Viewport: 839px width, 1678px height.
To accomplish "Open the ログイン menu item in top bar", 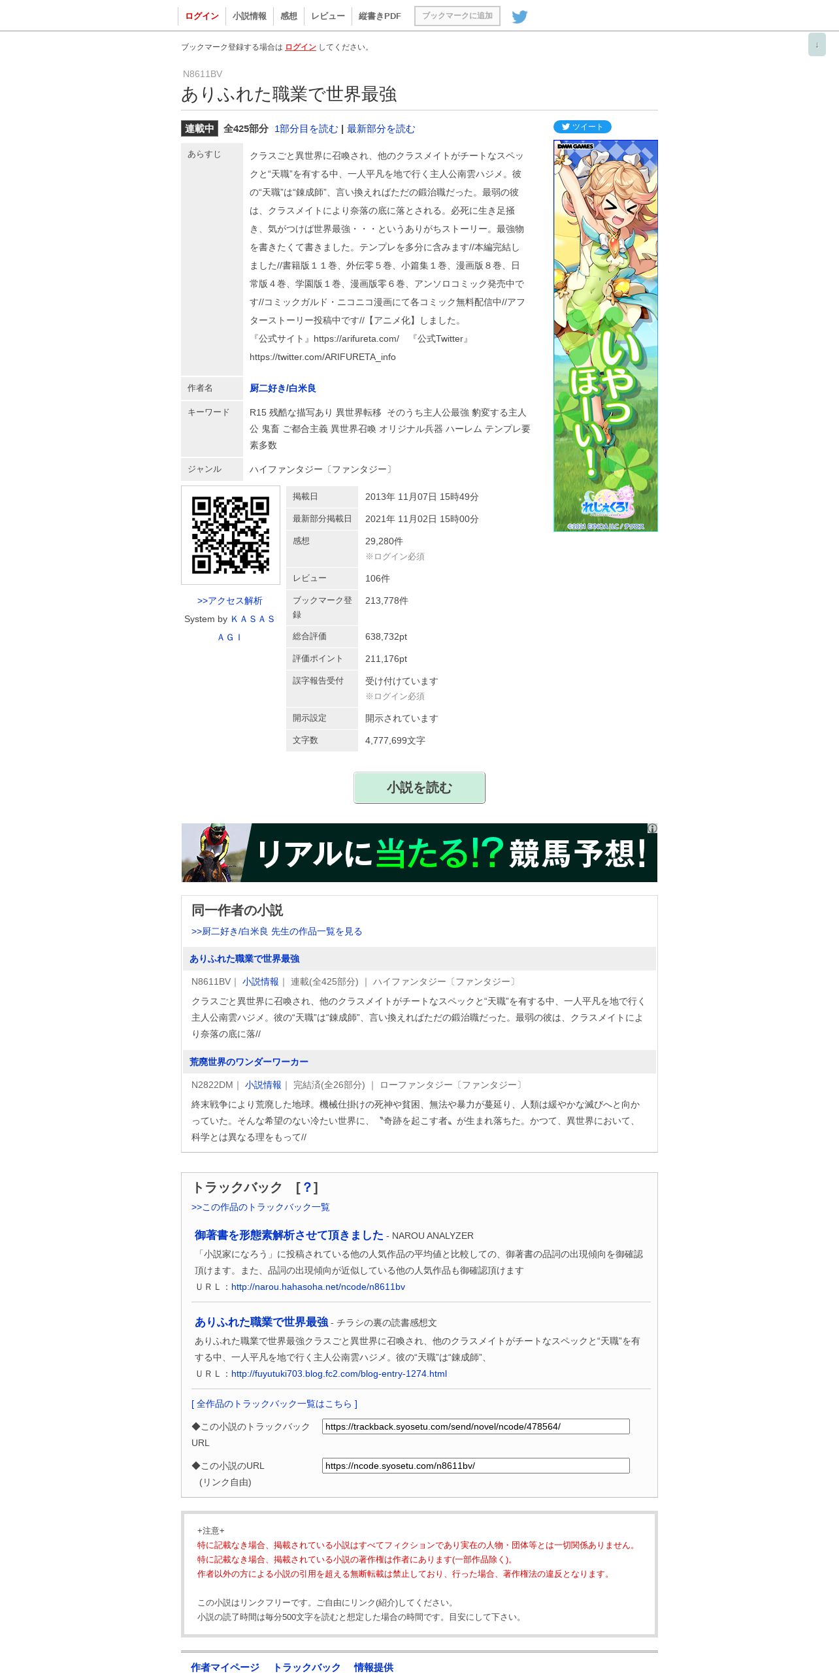I will (202, 16).
